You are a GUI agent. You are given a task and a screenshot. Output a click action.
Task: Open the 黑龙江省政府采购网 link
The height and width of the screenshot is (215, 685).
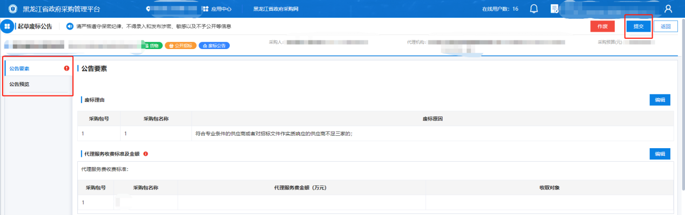coord(276,9)
